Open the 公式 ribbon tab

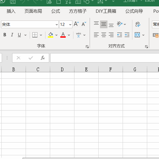pos(56,11)
